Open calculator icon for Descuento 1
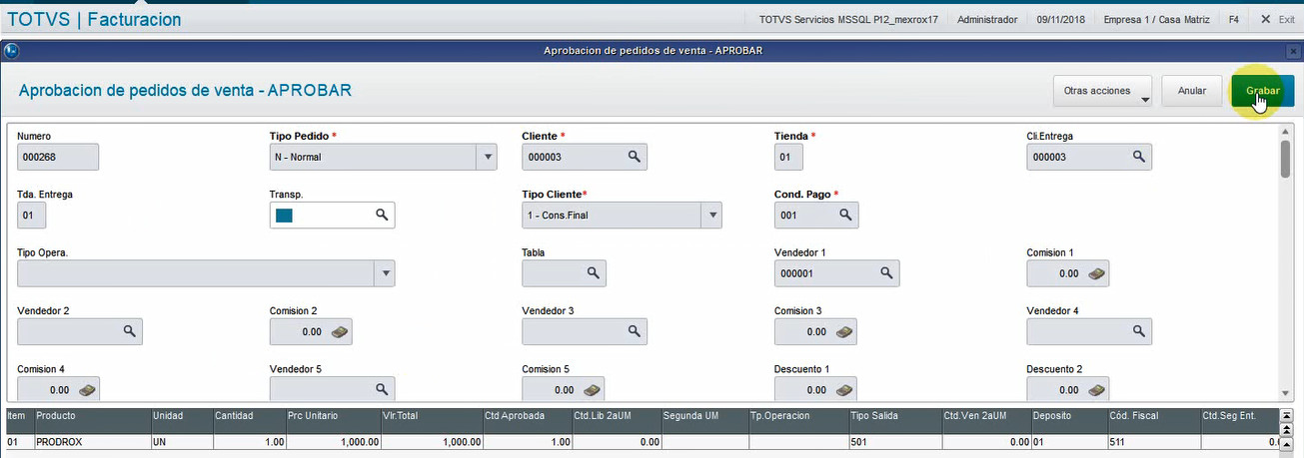This screenshot has height=458, width=1304. tap(843, 389)
